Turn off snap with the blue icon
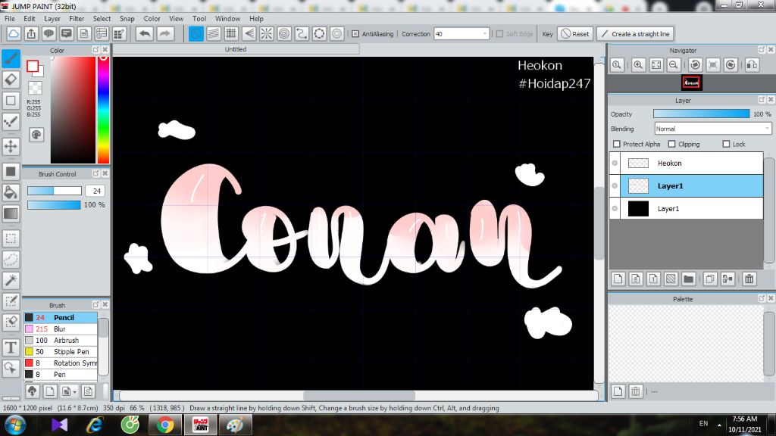This screenshot has width=776, height=436. coord(196,33)
